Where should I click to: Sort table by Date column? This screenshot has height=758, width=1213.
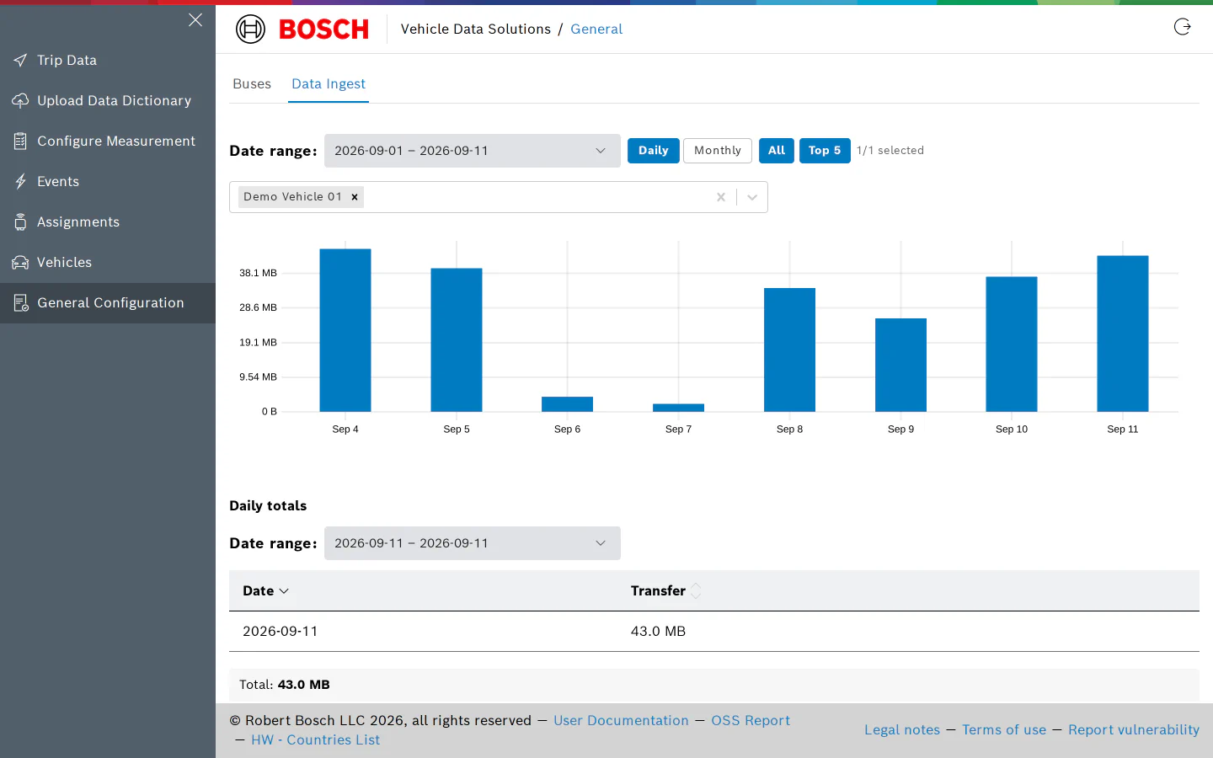(x=265, y=591)
